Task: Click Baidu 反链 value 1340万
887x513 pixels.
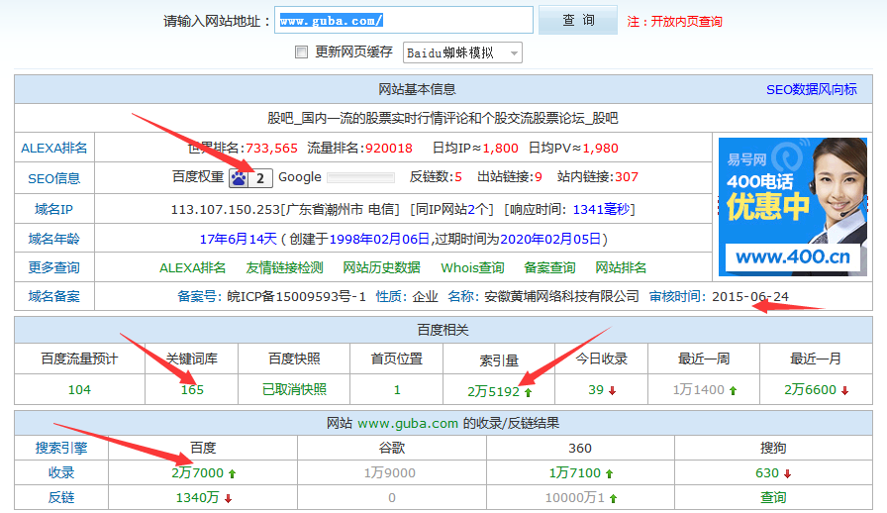Action: point(197,498)
